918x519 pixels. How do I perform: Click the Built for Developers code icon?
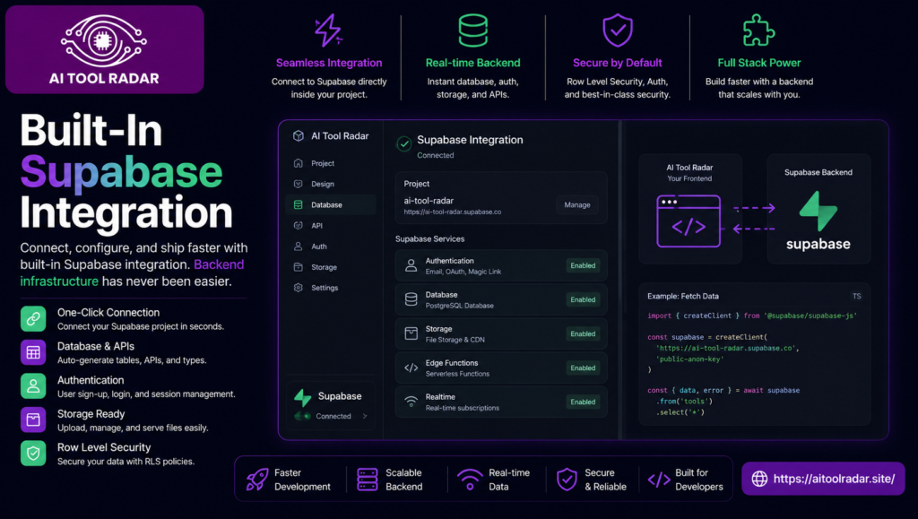point(659,480)
